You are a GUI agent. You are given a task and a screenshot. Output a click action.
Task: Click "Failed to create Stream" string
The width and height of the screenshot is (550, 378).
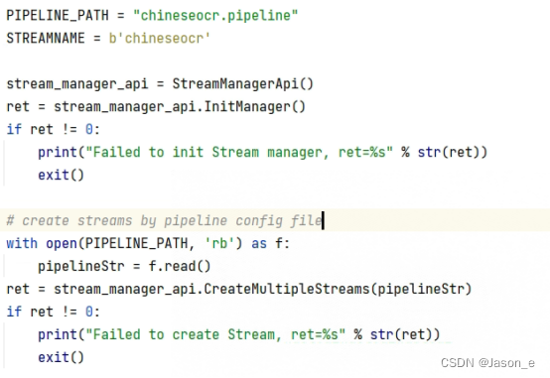(215, 334)
